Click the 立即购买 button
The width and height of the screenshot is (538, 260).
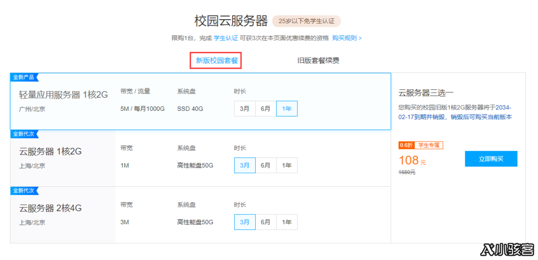491,159
